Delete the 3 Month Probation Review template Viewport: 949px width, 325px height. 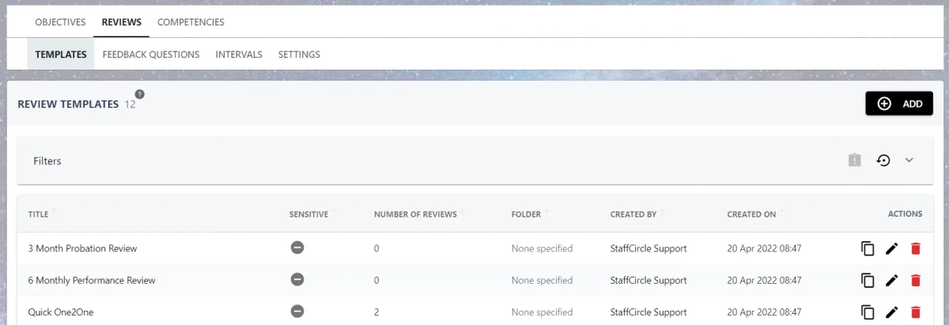coord(916,248)
